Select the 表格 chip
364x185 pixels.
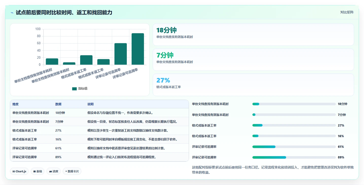pyautogui.click(x=38, y=171)
